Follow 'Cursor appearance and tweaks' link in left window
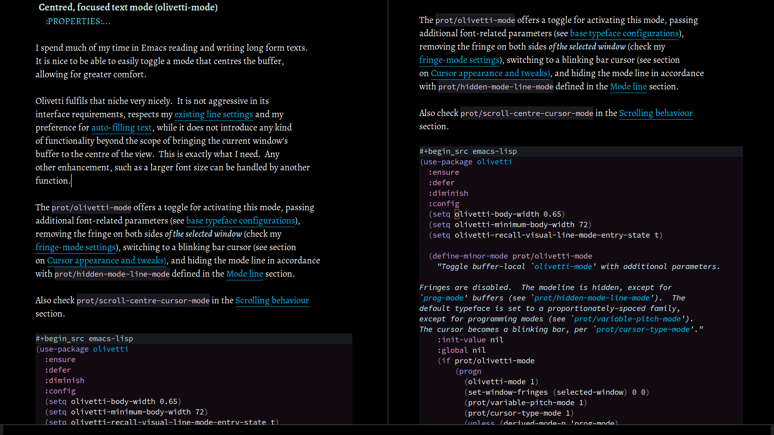The height and width of the screenshot is (435, 774). click(x=106, y=261)
